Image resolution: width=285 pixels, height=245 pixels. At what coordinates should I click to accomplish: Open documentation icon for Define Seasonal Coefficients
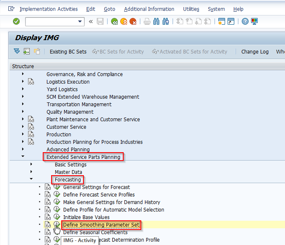(x=48, y=232)
